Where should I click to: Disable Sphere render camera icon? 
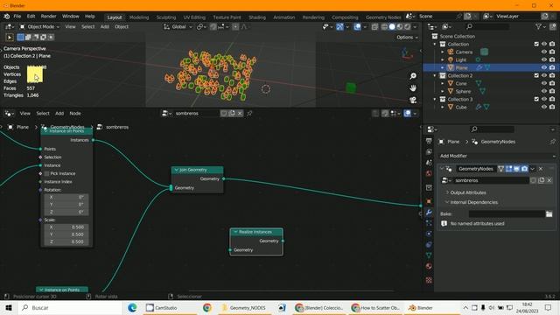(x=552, y=91)
